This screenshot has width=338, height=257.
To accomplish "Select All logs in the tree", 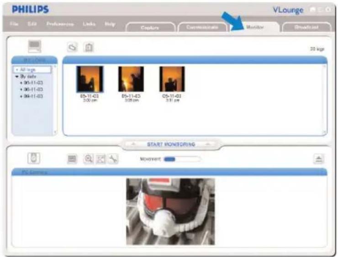I will (x=32, y=70).
